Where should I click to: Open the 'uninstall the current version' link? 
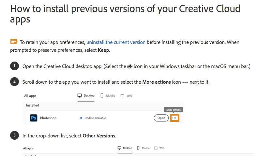(x=116, y=42)
